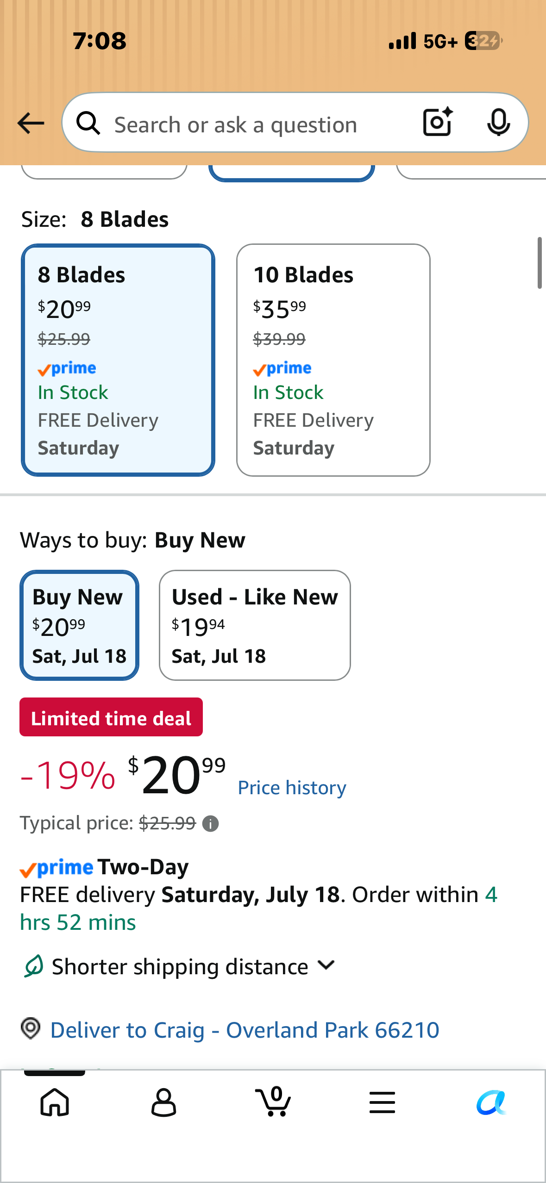Expand Shorter shipping distance chevron
This screenshot has width=546, height=1183.
(326, 965)
